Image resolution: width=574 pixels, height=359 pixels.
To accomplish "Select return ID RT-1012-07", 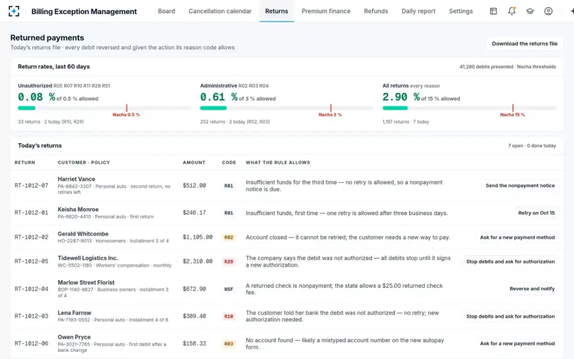I will pyautogui.click(x=32, y=186).
